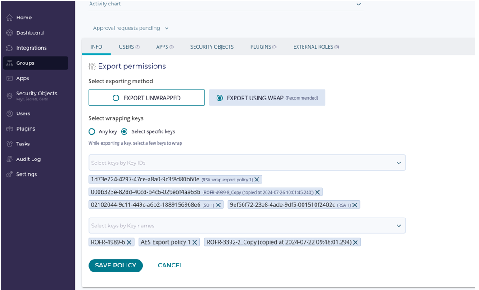This screenshot has height=290, width=479.
Task: Open Plugins from the sidebar icon
Action: (x=9, y=129)
